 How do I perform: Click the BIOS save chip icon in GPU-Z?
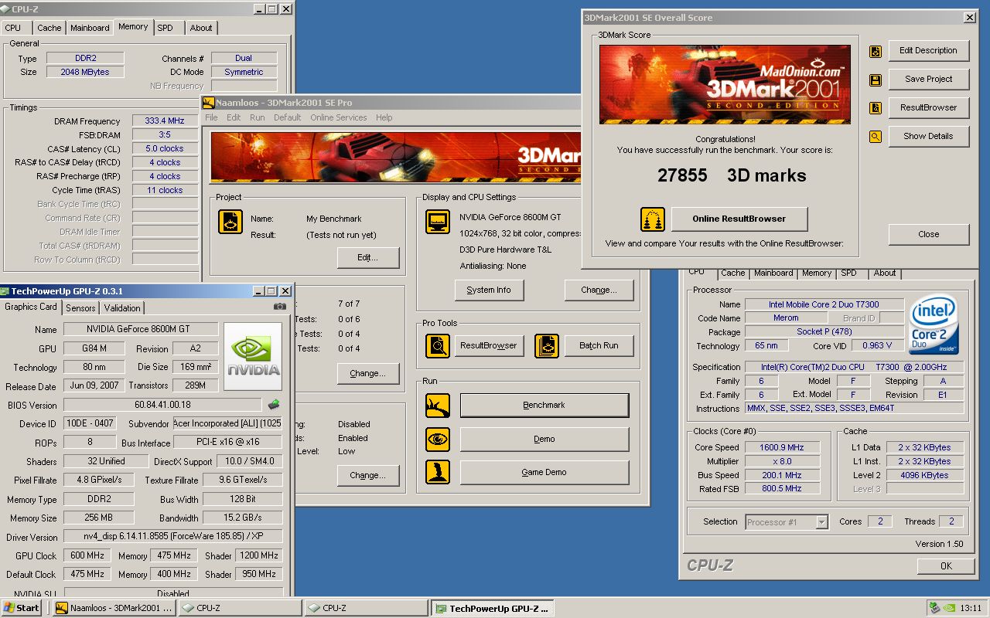coord(274,404)
